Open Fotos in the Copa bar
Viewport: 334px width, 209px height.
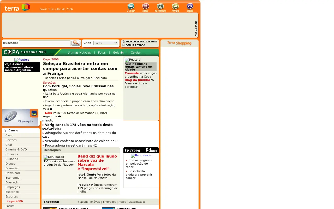point(102,53)
